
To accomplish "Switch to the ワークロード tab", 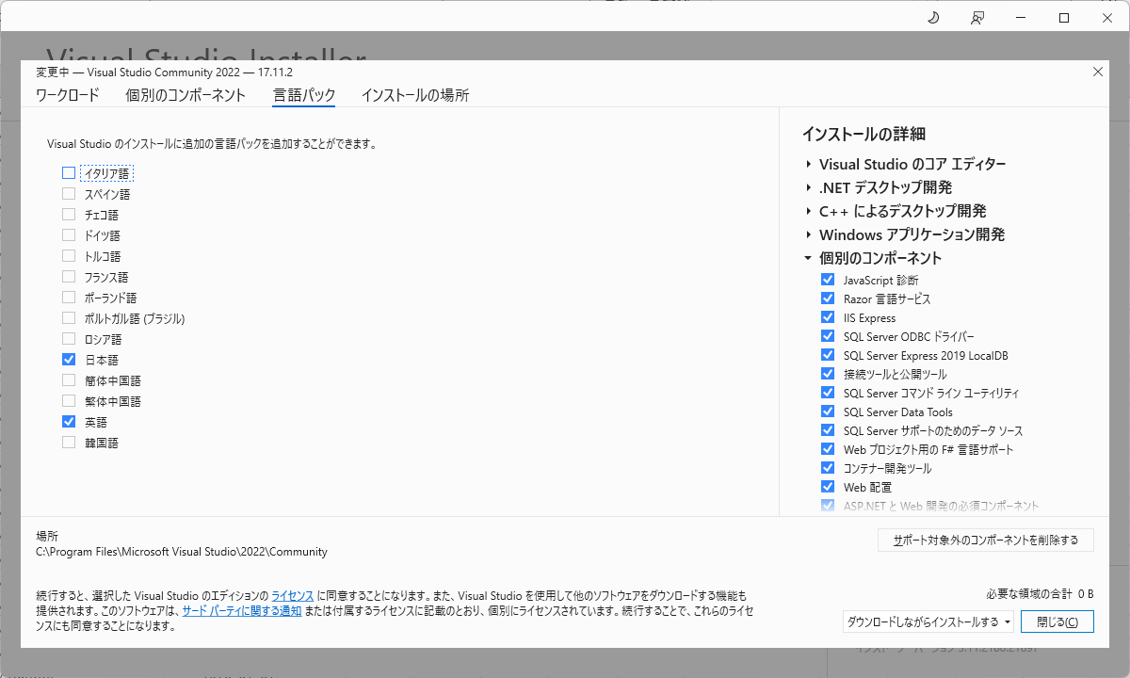I will (x=67, y=95).
